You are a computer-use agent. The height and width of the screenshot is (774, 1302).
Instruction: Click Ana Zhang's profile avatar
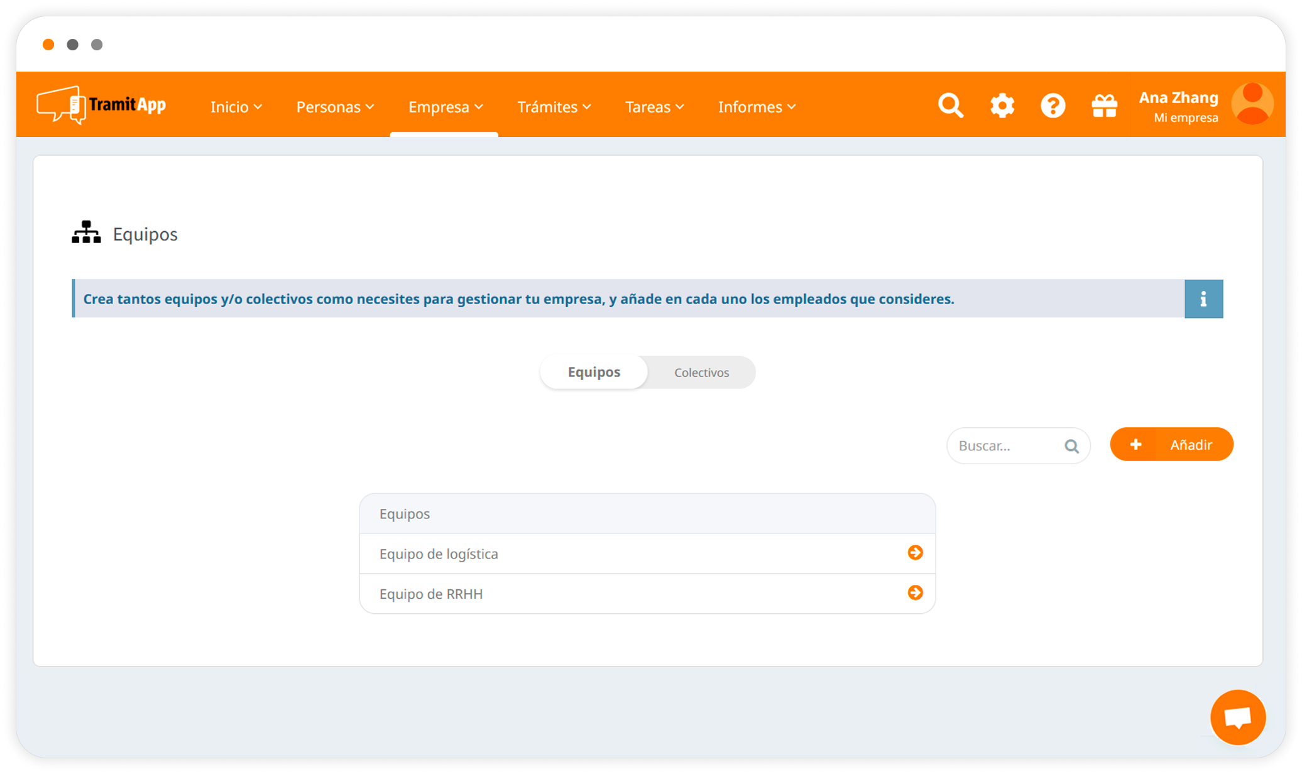pyautogui.click(x=1252, y=104)
